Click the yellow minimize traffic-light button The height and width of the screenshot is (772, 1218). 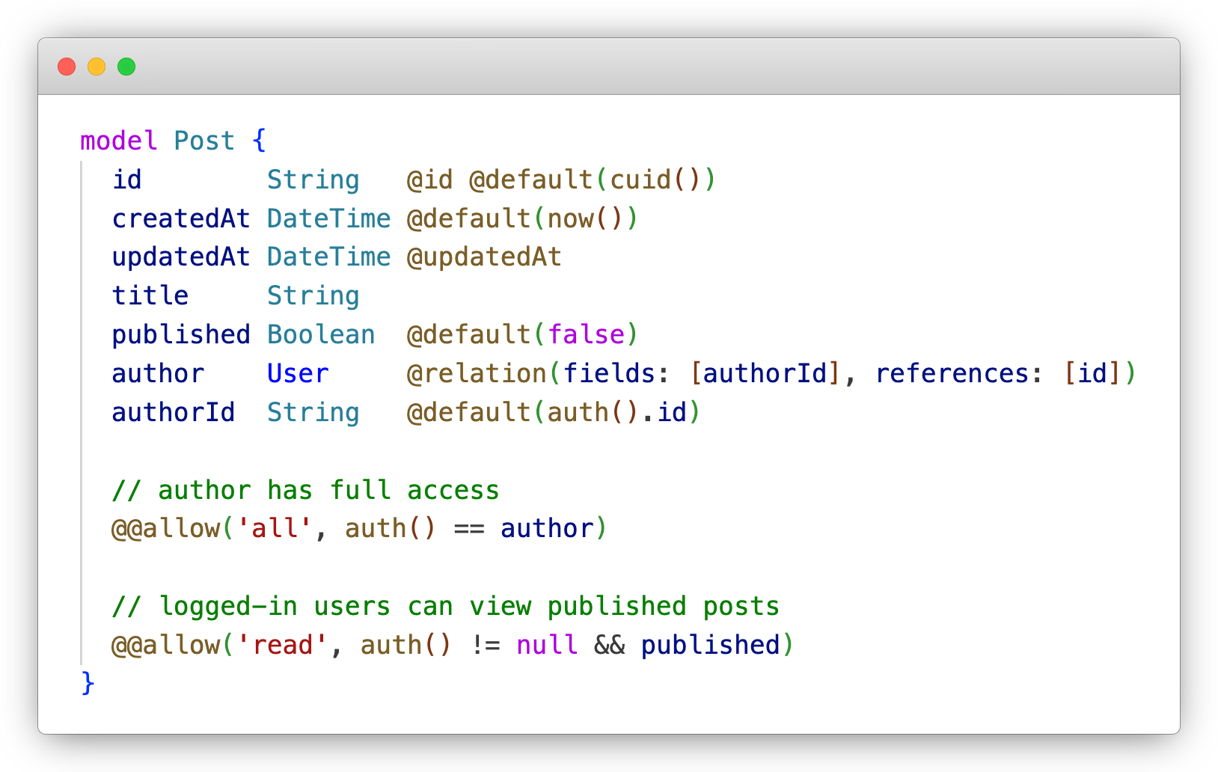point(97,67)
